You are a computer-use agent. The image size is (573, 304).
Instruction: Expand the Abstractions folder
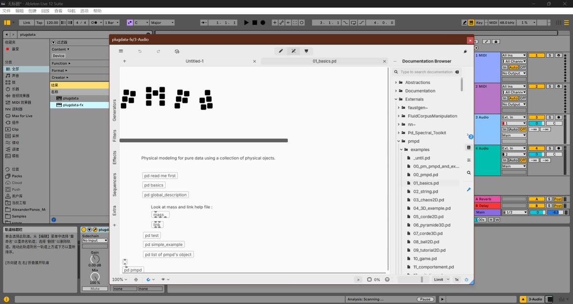click(396, 83)
